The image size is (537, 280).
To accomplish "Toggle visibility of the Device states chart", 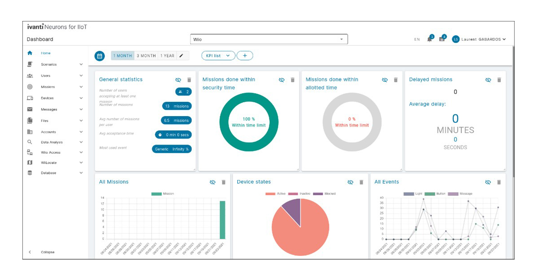I will (x=350, y=182).
